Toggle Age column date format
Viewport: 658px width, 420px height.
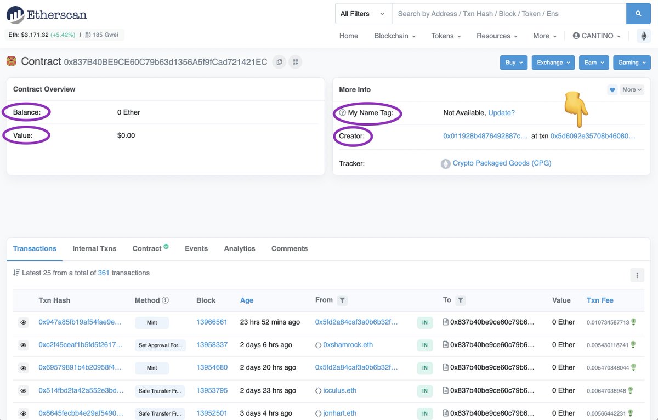(247, 300)
